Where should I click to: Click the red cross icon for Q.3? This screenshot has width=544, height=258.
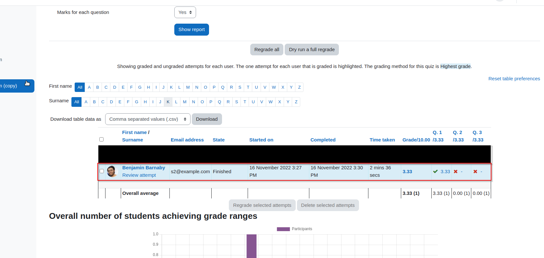[475, 172]
